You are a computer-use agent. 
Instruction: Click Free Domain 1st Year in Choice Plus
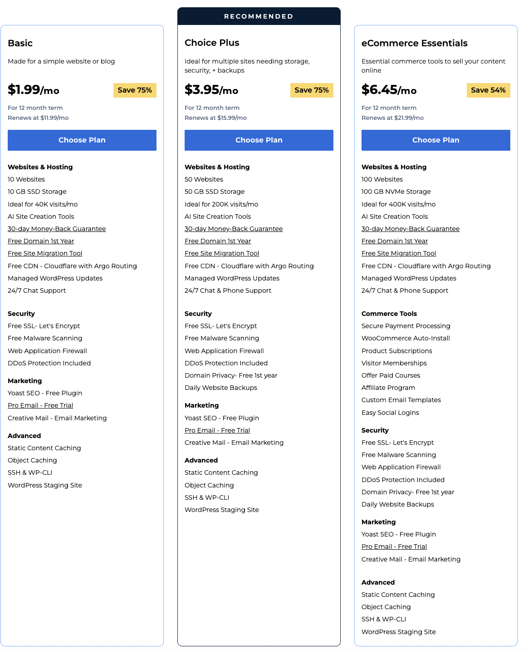coord(218,241)
